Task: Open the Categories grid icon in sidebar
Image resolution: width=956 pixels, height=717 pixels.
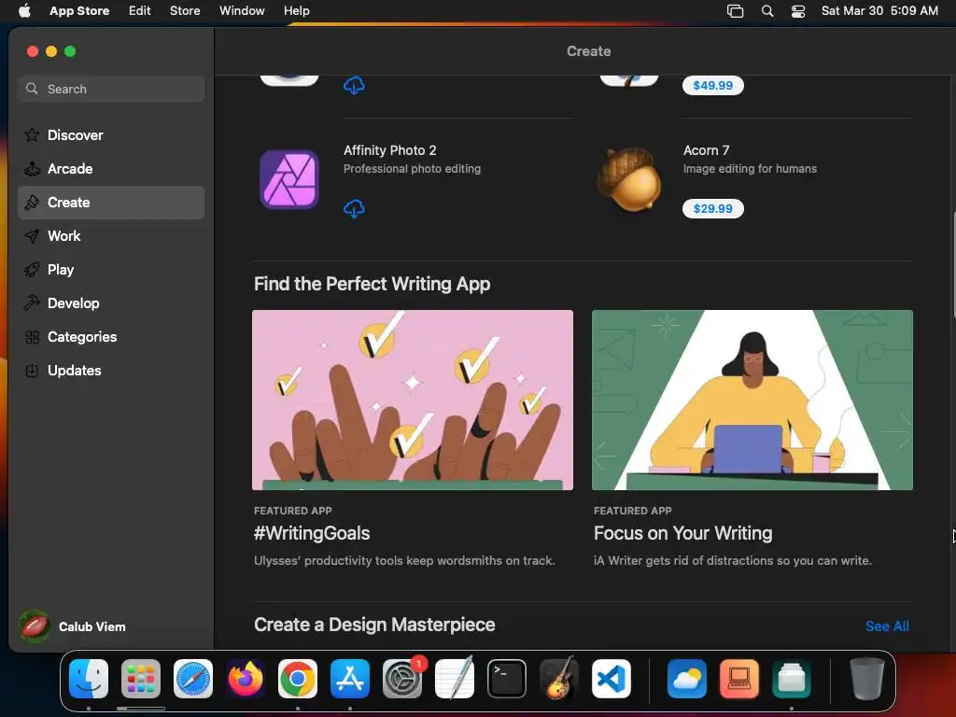Action: point(32,336)
